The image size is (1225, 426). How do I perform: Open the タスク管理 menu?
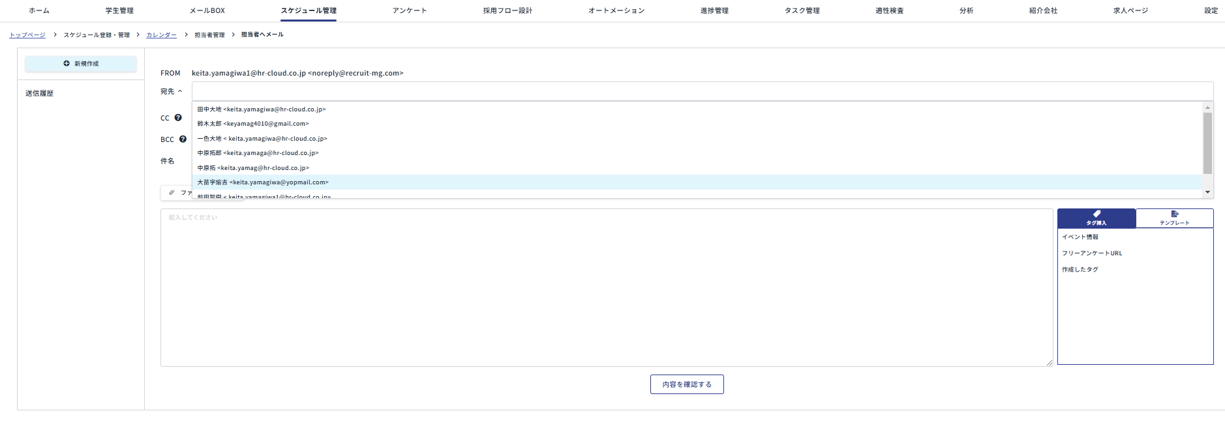coord(802,10)
